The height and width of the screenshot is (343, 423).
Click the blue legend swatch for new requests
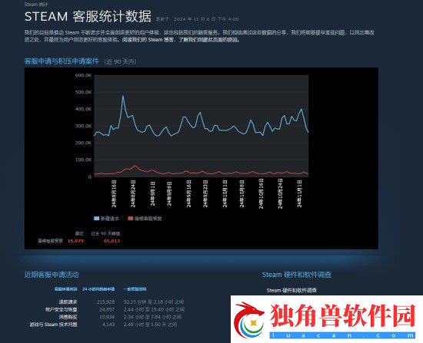(96, 219)
